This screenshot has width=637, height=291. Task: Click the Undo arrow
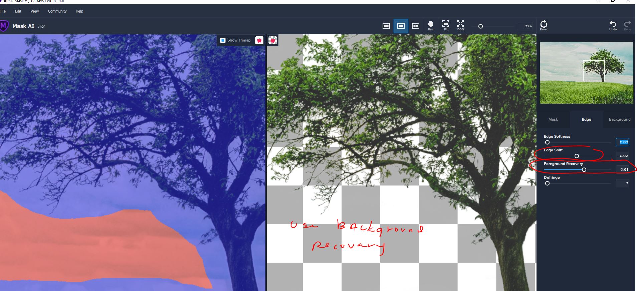tap(613, 25)
